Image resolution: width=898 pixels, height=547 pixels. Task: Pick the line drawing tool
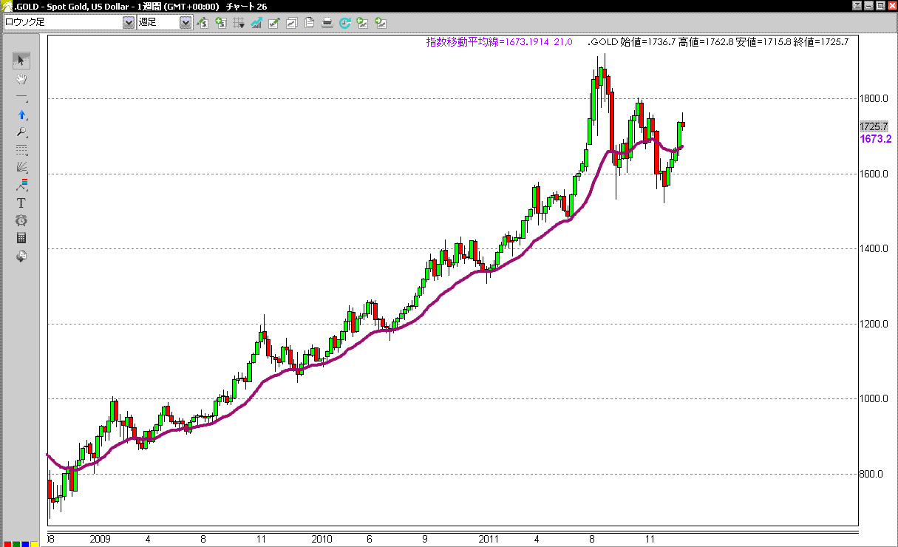click(21, 98)
